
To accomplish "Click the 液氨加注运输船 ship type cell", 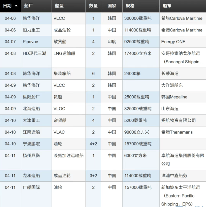I will tap(69, 155).
